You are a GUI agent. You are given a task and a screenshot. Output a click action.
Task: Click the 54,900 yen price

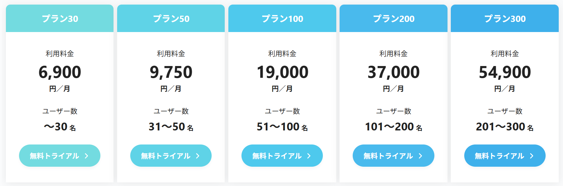505,72
